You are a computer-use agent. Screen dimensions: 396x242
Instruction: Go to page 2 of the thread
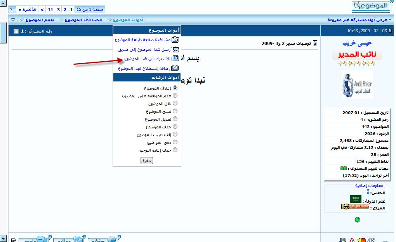(65, 10)
